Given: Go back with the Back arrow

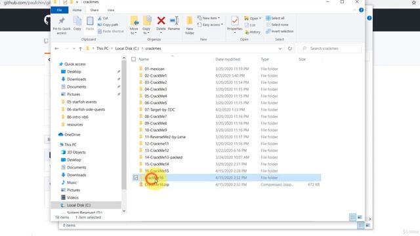Looking at the screenshot, I should coord(56,49).
